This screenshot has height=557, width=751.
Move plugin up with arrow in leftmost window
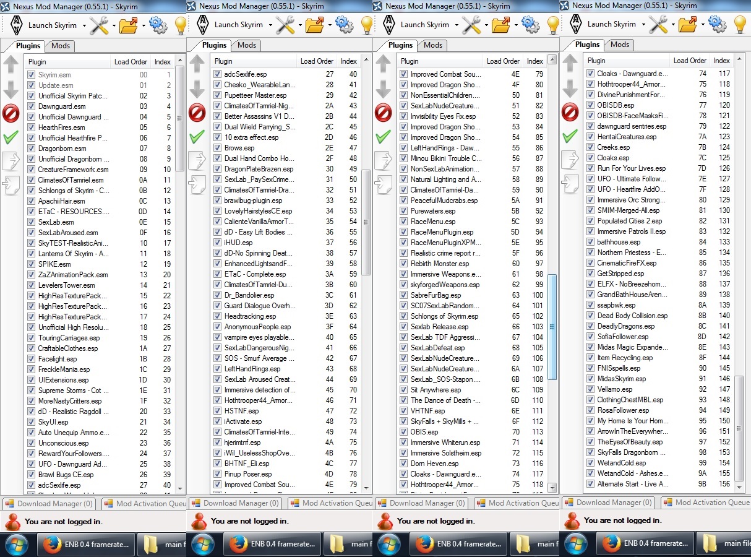pos(11,64)
